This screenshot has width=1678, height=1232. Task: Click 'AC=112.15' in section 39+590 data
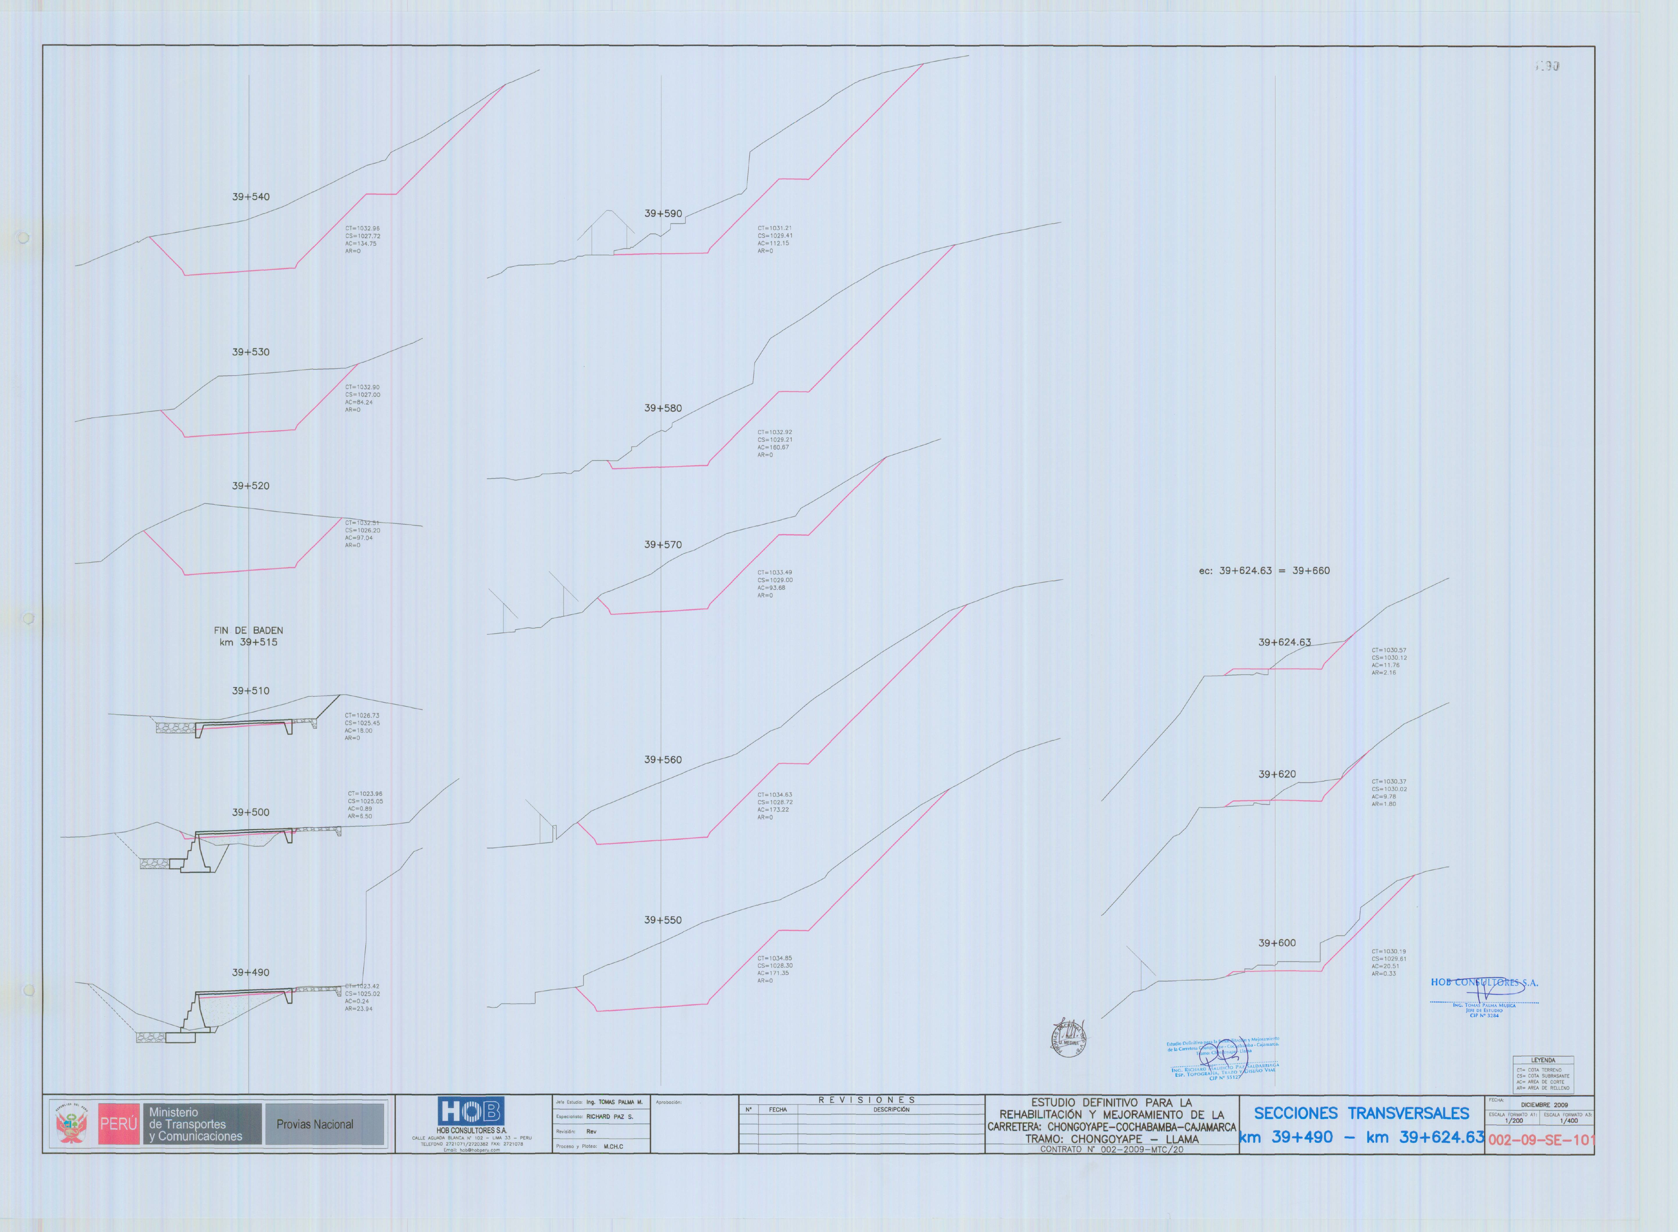[773, 244]
